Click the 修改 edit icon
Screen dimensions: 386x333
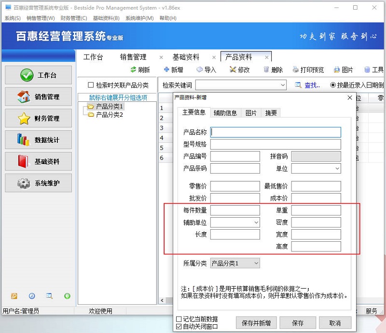point(240,69)
